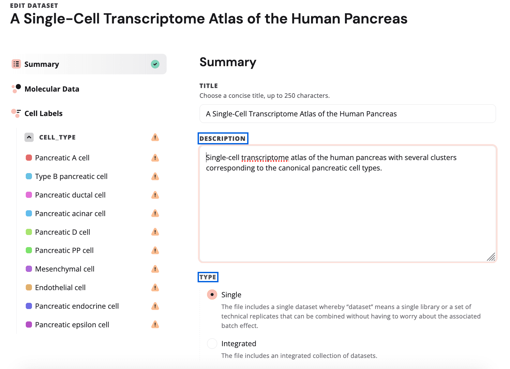Screen dimensions: 510x369
Task: Click the DESCRIPTION label above the text area
Action: [x=223, y=138]
